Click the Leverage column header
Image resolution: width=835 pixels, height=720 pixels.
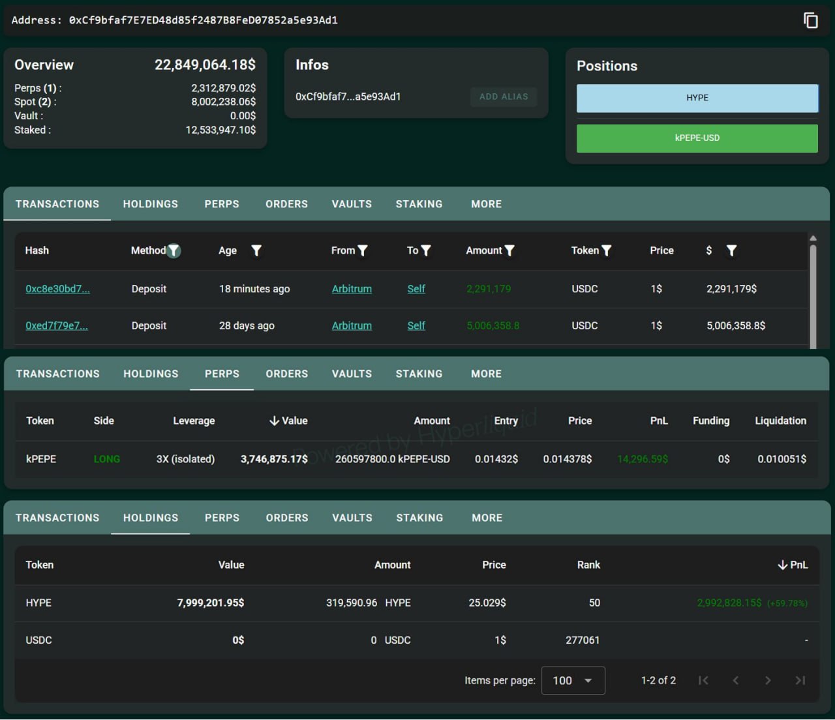194,421
